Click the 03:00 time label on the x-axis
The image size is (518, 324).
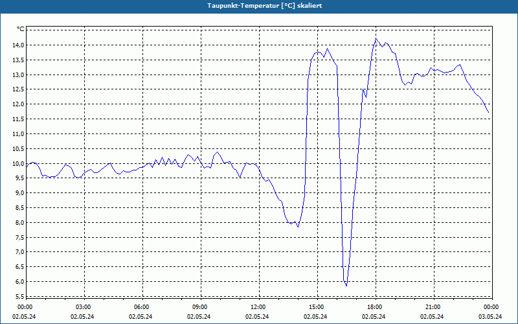click(x=83, y=307)
